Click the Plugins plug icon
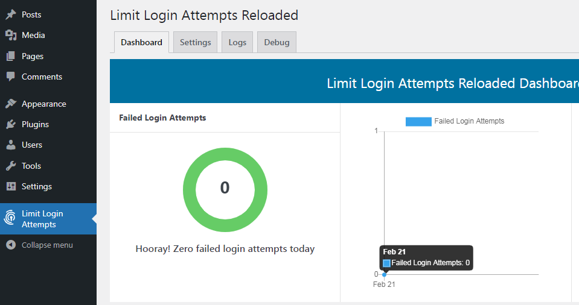Screen dimensions: 579x305 click(11, 124)
